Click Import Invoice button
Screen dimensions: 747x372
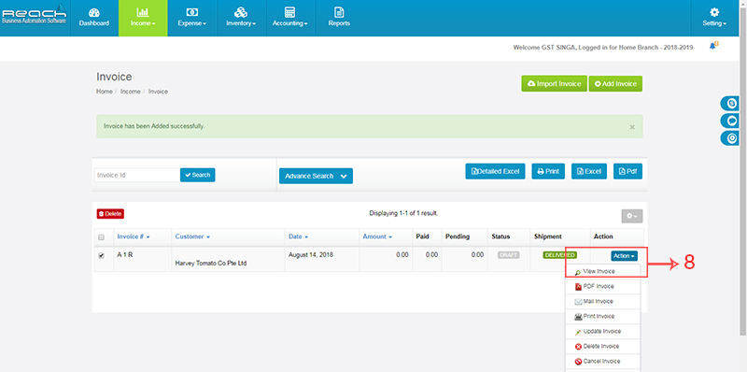coord(554,83)
